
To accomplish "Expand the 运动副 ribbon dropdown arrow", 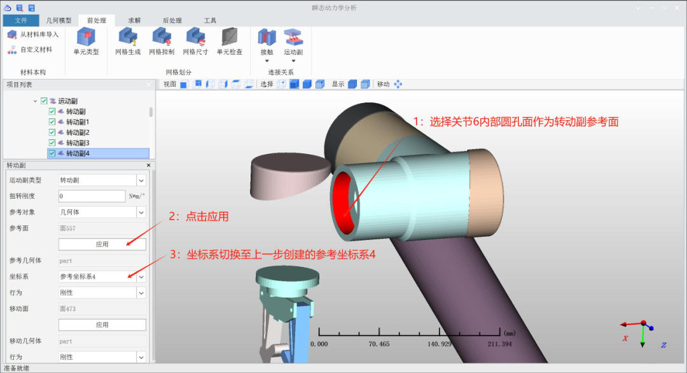I will [x=293, y=61].
